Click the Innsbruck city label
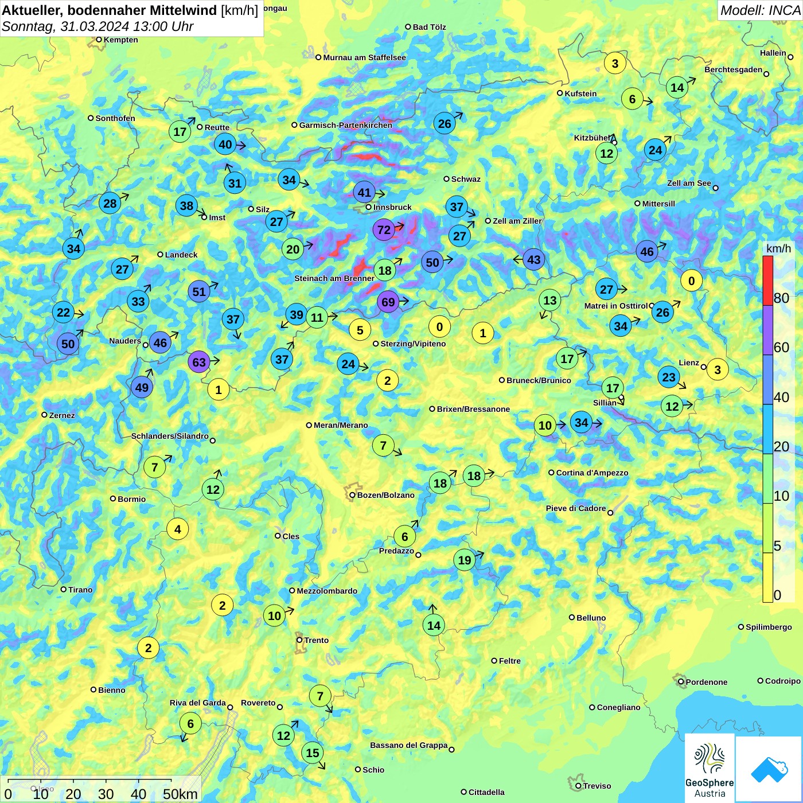This screenshot has height=803, width=803. (392, 207)
